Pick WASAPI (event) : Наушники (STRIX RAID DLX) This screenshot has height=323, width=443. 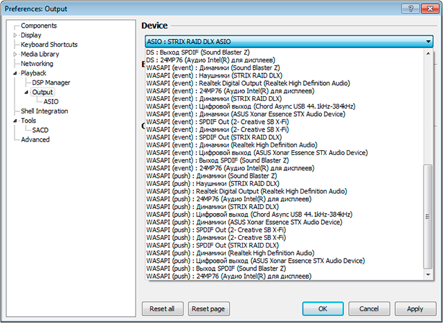pos(284,75)
